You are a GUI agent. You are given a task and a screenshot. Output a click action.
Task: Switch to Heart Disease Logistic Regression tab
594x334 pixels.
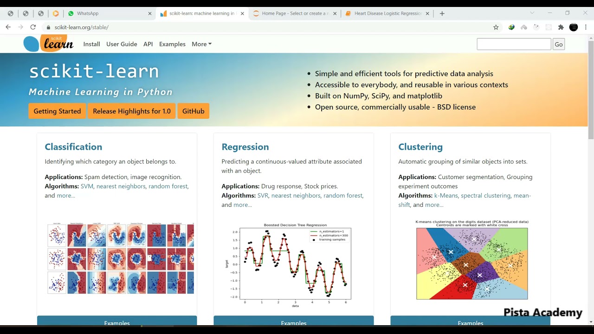387,13
